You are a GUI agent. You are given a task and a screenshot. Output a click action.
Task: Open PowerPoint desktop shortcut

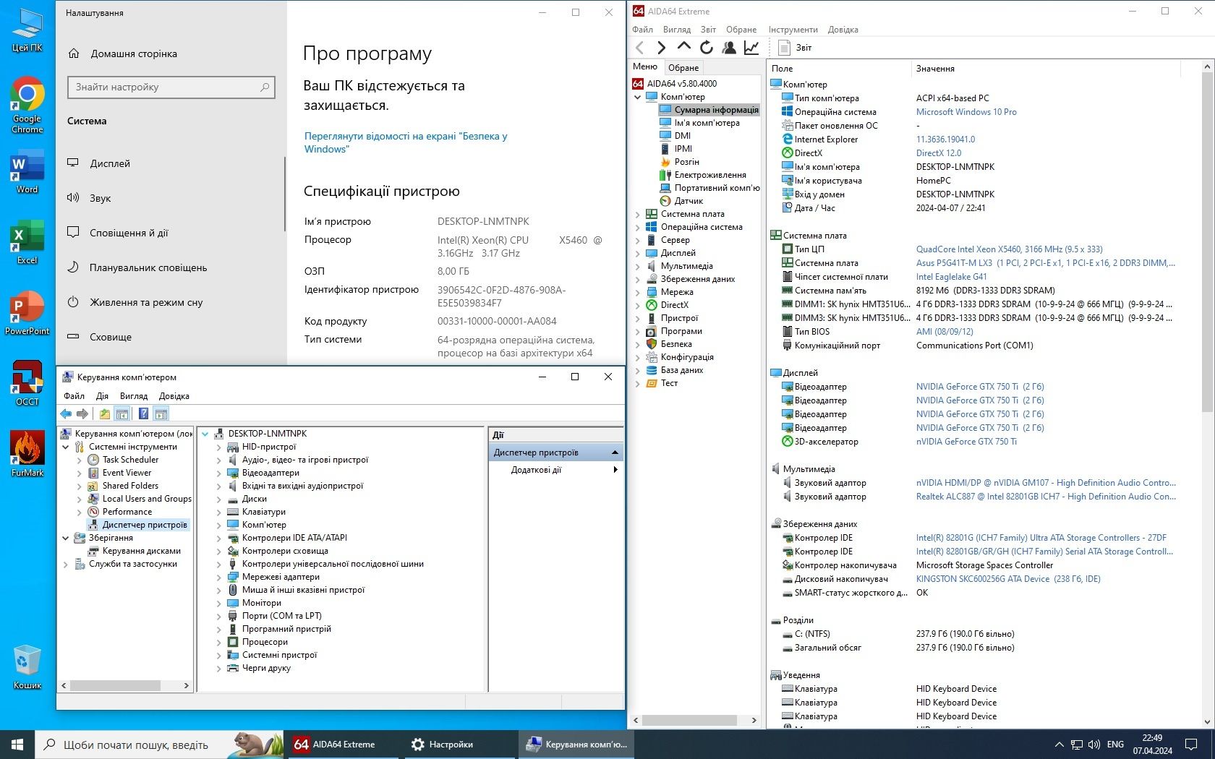coord(27,313)
